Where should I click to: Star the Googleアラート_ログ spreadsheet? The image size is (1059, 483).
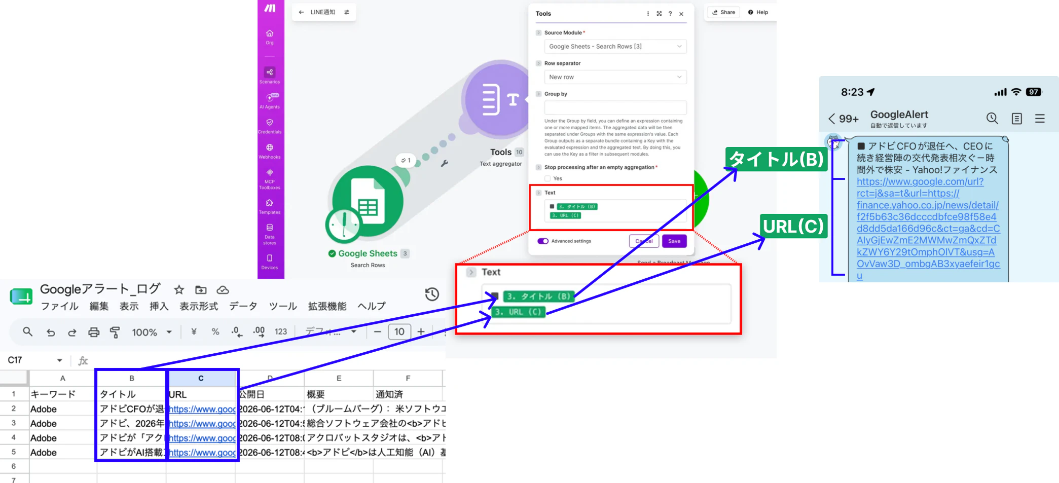point(179,290)
